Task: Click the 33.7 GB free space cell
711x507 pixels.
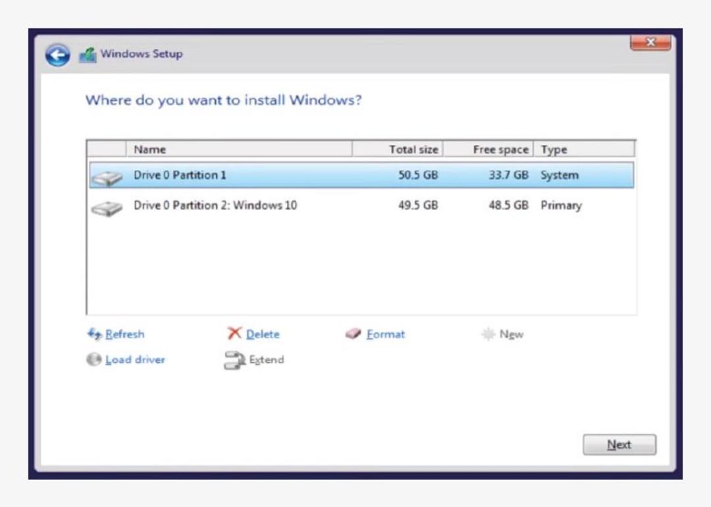Action: point(508,175)
